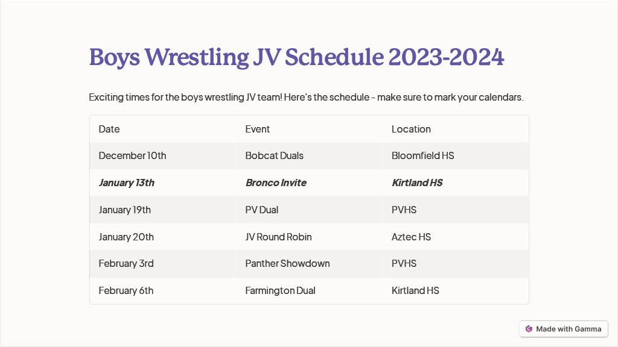Image resolution: width=618 pixels, height=347 pixels.
Task: Open the Made with Gamma badge
Action: [564, 329]
